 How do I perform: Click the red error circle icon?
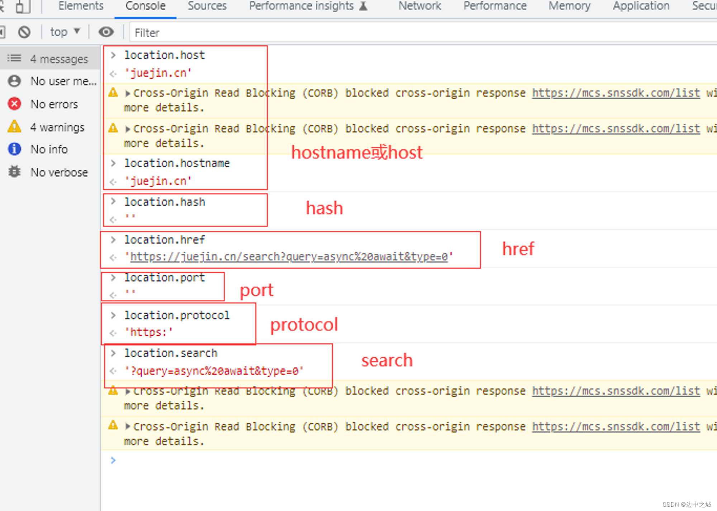tap(14, 104)
